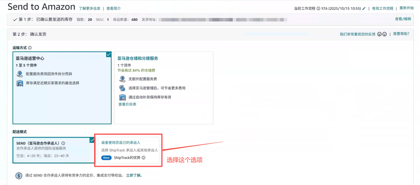Click checkmark icon beside 第 1 步
420x185 pixels.
15,19
